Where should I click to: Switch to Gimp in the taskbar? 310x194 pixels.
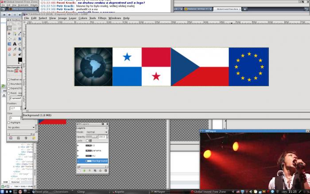click(x=81, y=192)
